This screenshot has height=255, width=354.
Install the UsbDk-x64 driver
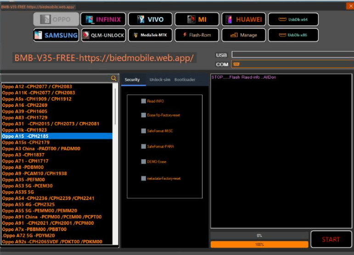[293, 19]
